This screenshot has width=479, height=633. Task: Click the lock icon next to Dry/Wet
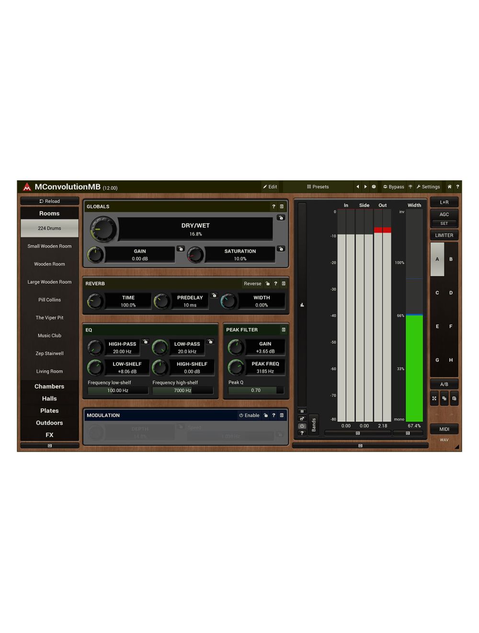click(281, 217)
